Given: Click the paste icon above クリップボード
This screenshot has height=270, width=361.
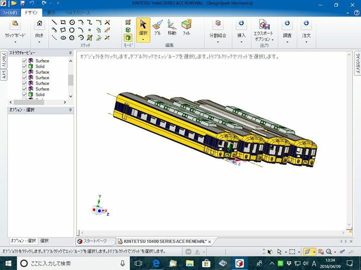Looking at the screenshot, I should point(15,23).
